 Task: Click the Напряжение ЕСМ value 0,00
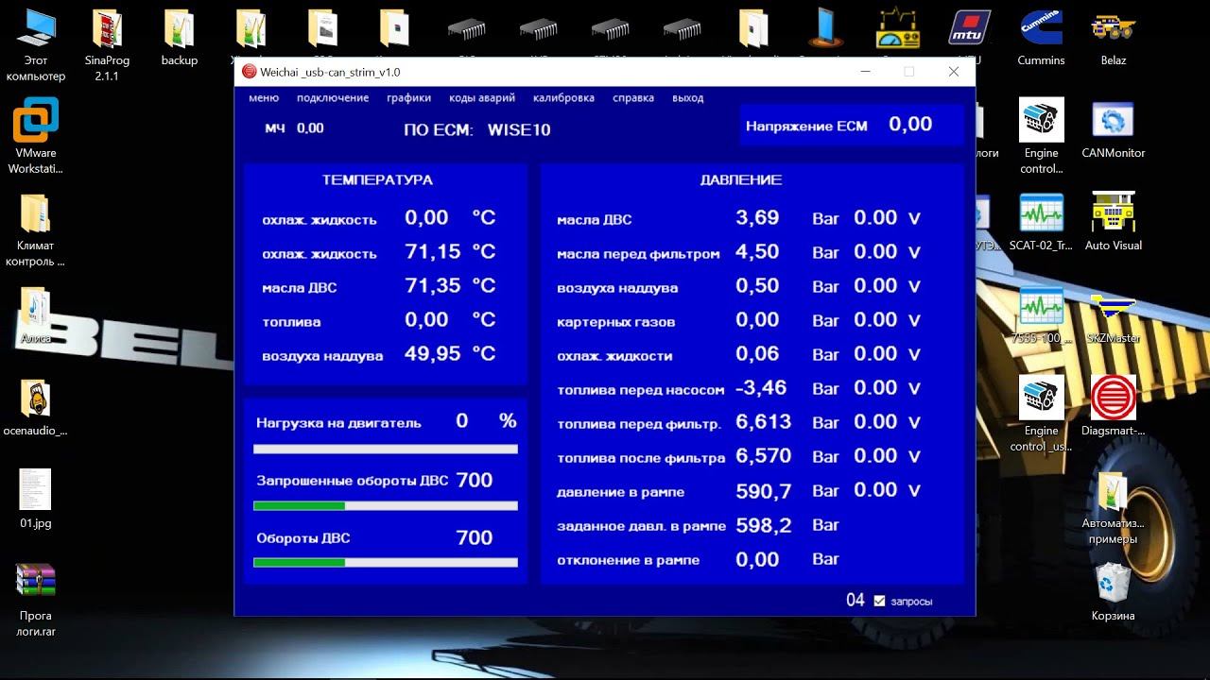[x=910, y=125]
